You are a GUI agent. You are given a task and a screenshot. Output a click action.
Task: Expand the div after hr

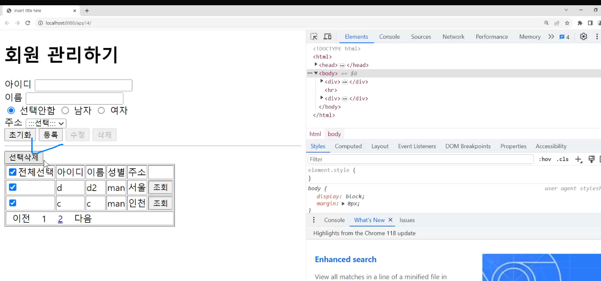(322, 98)
